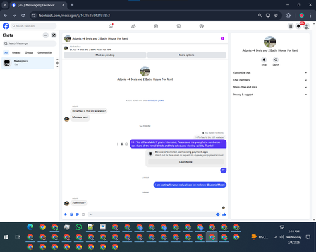This screenshot has width=316, height=252.
Task: Select the Groups chats filter tab
Action: point(29,52)
